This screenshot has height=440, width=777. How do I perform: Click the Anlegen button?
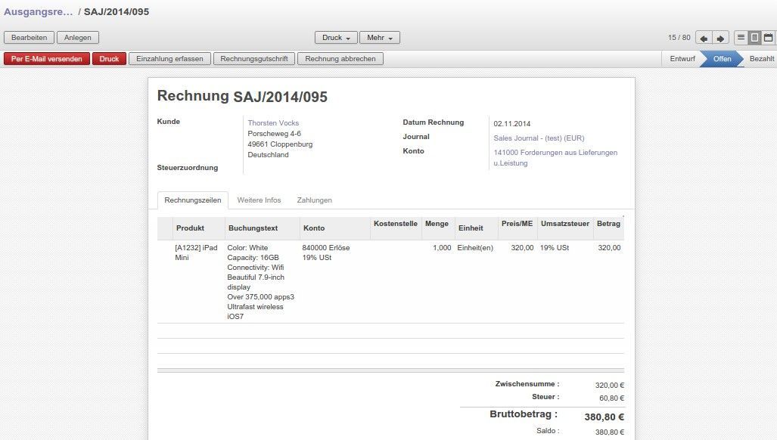(77, 38)
